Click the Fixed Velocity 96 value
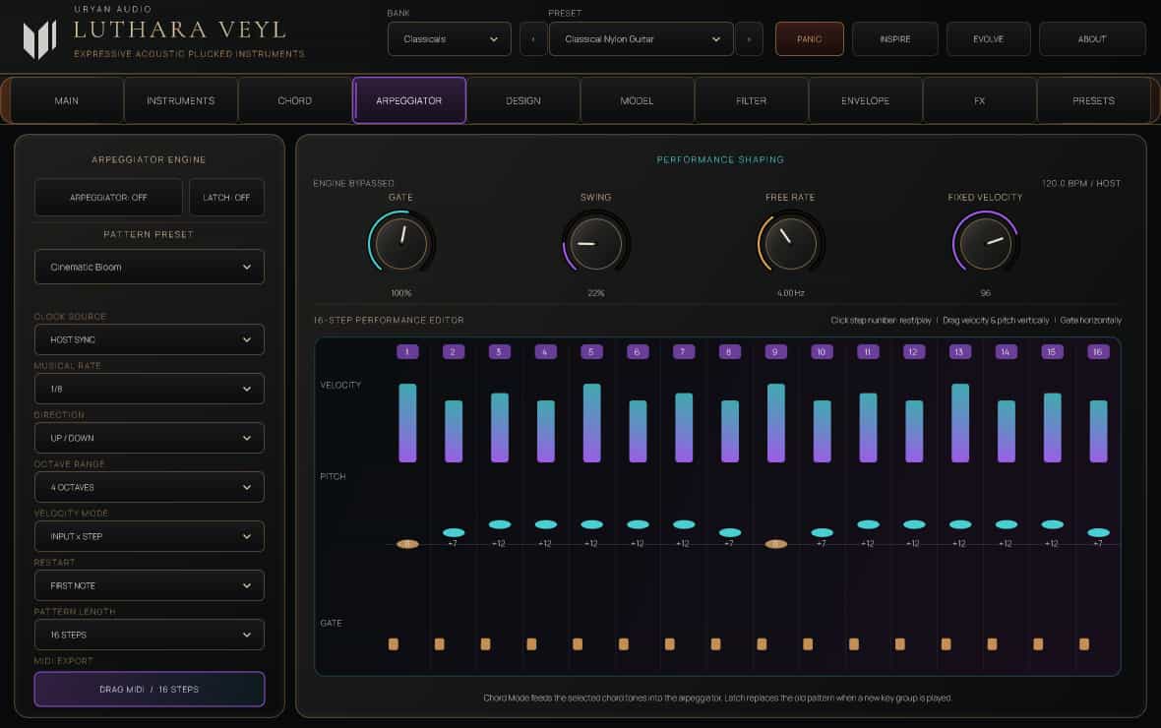Image resolution: width=1161 pixels, height=728 pixels. pos(986,293)
